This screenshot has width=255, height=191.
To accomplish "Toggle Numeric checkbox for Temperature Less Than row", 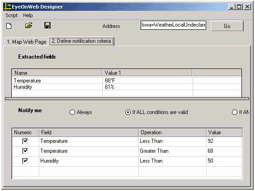I will click(25, 141).
